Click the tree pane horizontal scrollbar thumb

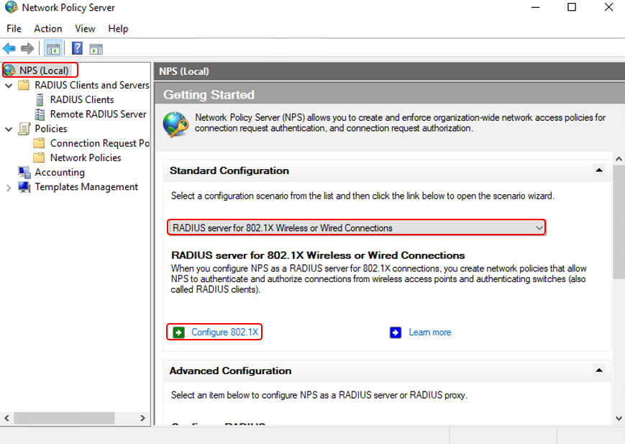point(64,418)
